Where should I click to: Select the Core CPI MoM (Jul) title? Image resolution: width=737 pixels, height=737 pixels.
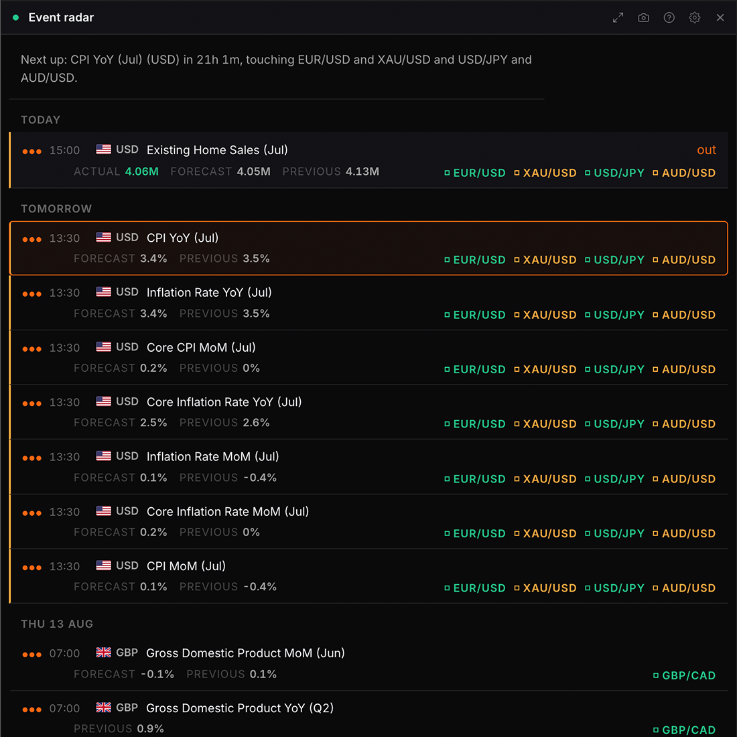click(201, 347)
